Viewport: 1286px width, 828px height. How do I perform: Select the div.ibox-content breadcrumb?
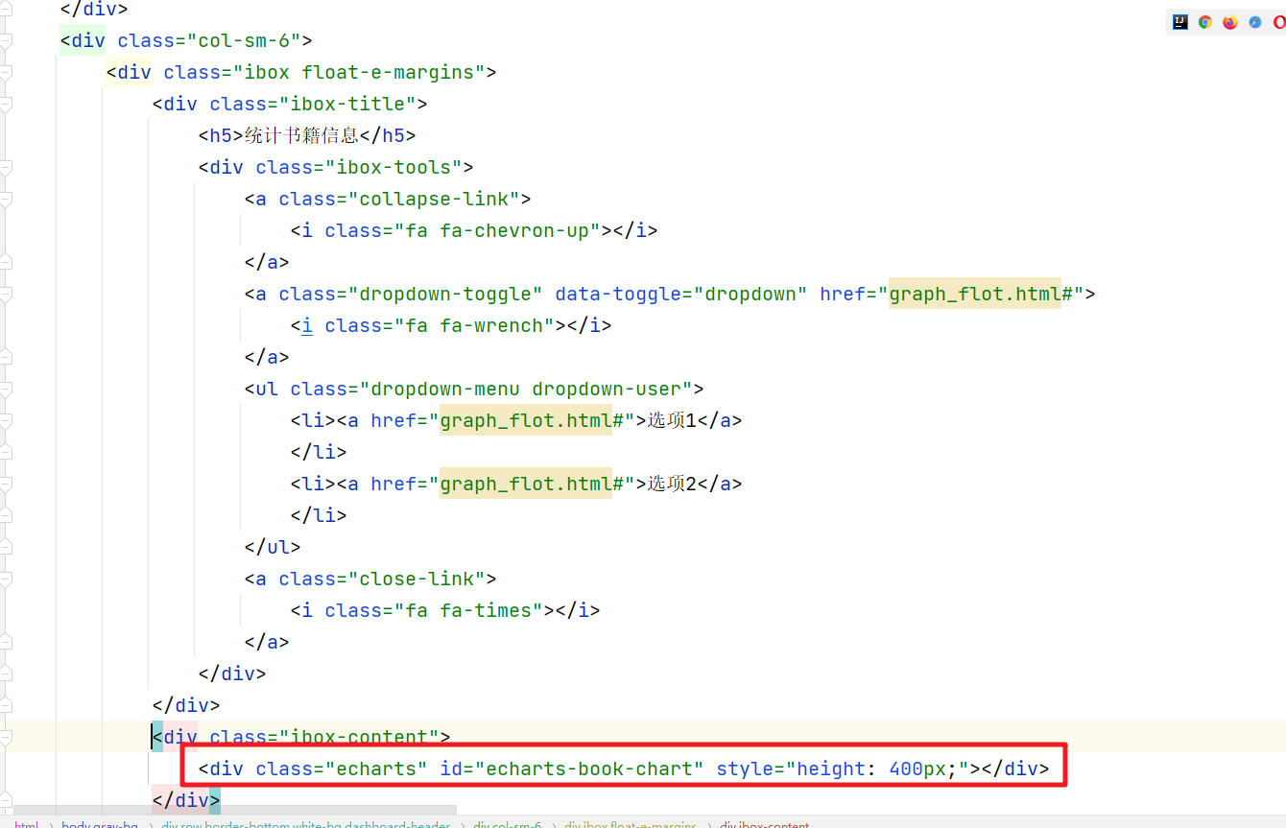click(764, 824)
